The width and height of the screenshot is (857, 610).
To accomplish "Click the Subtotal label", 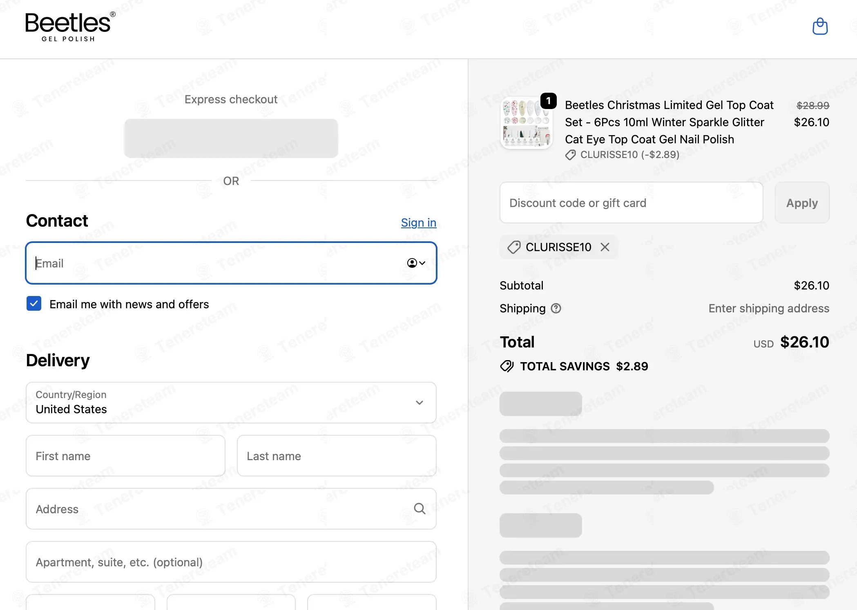I will tap(522, 285).
